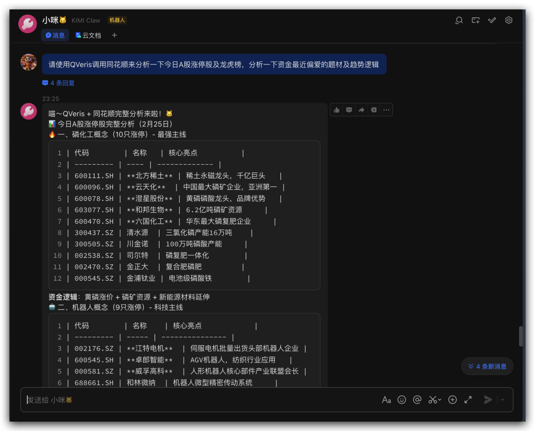Open text formatting Aa options
Screen dimensions: 535x431
[386, 400]
